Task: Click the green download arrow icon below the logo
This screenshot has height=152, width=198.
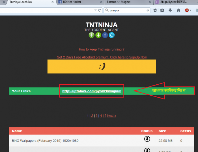Action: coord(98,35)
